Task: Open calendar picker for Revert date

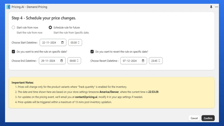Action: click(143, 61)
